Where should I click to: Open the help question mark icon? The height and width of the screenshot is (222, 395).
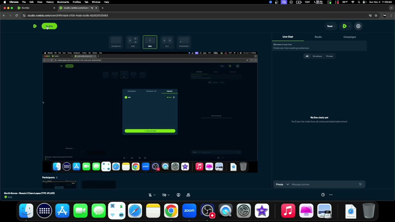pos(323,195)
